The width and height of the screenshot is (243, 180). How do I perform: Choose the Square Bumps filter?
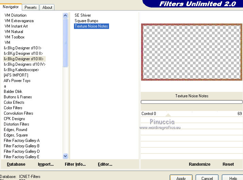pos(86,21)
